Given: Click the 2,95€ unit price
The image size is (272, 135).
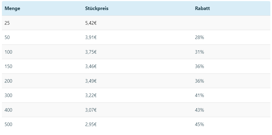Looking at the screenshot, I should click(91, 124).
